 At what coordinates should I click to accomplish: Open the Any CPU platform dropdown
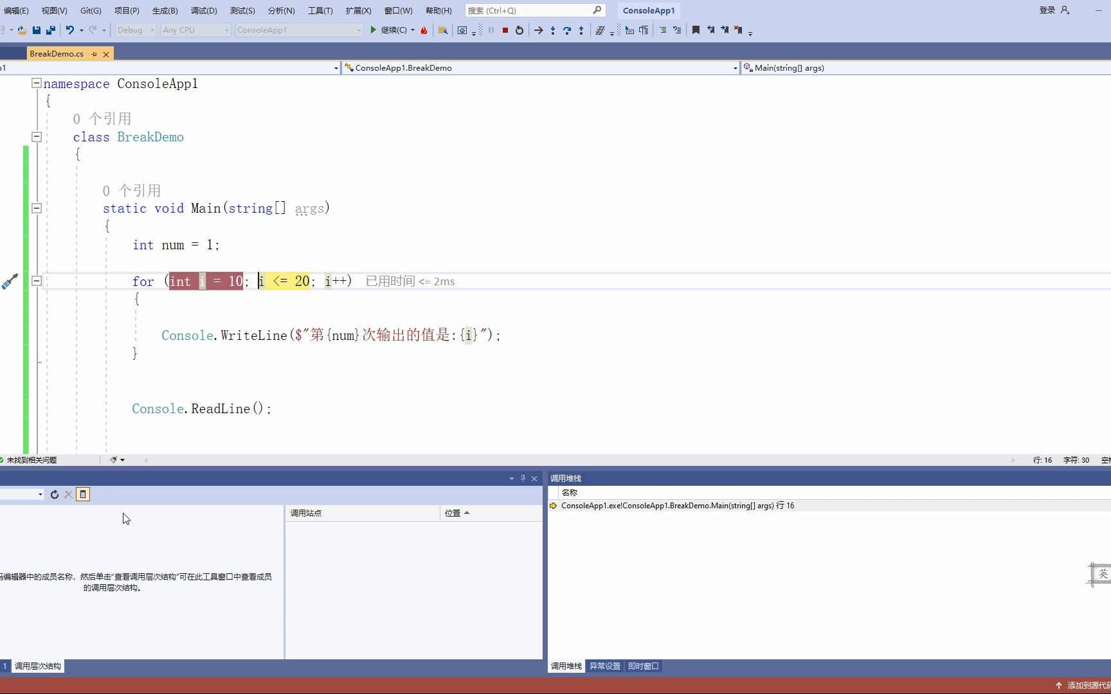(x=195, y=30)
